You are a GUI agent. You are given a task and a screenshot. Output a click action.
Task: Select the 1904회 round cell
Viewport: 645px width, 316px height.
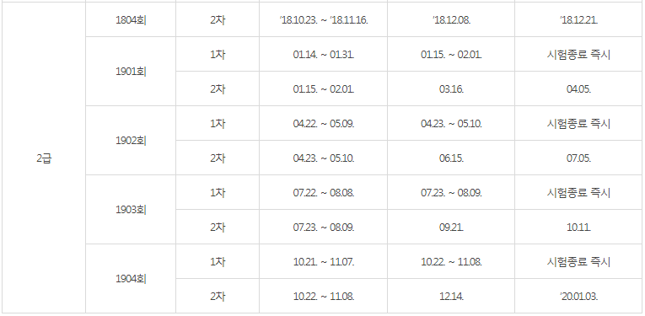click(131, 279)
